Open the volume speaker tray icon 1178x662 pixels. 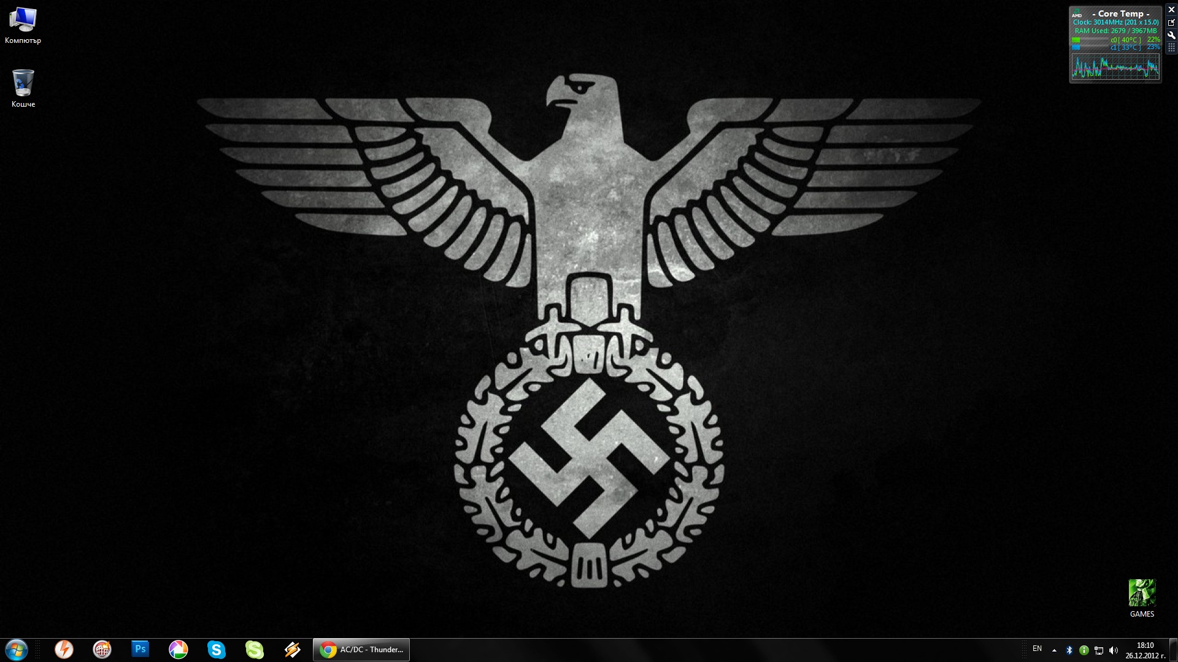pyautogui.click(x=1114, y=650)
